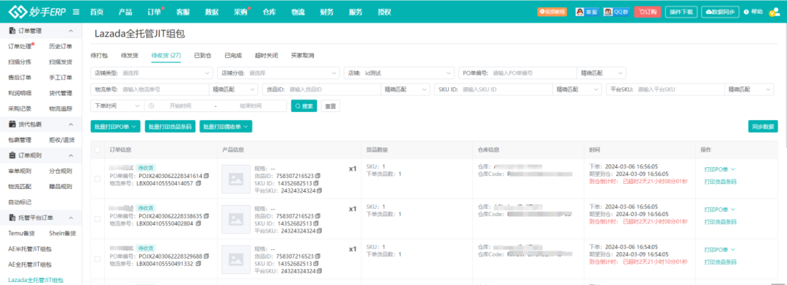Switch to the 超时关闭 tab

pyautogui.click(x=266, y=55)
